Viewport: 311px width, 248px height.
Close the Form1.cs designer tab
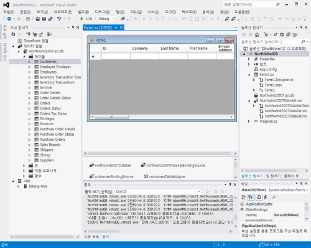click(x=121, y=27)
